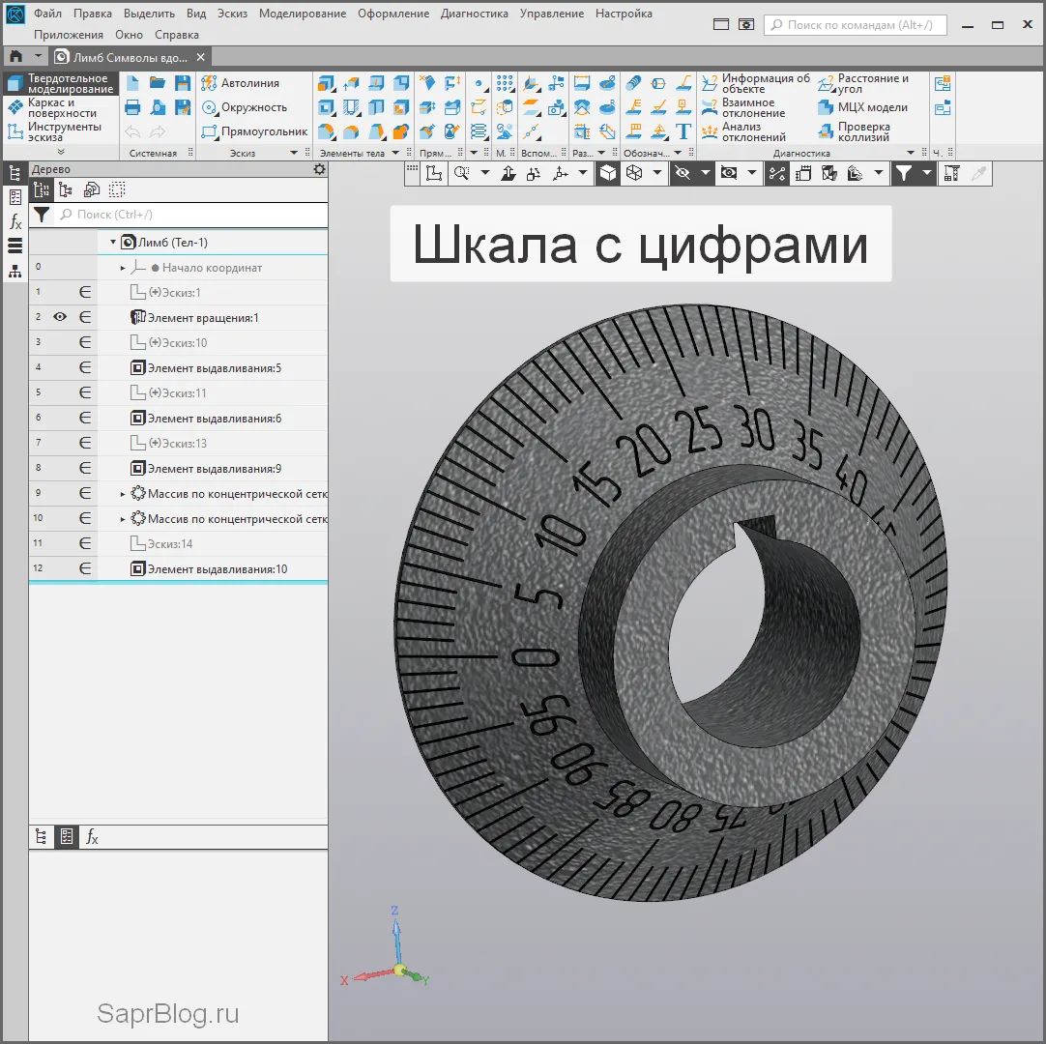1046x1044 pixels.
Task: Open the filter dropdown arrow in the view toolbar
Action: coord(927,173)
